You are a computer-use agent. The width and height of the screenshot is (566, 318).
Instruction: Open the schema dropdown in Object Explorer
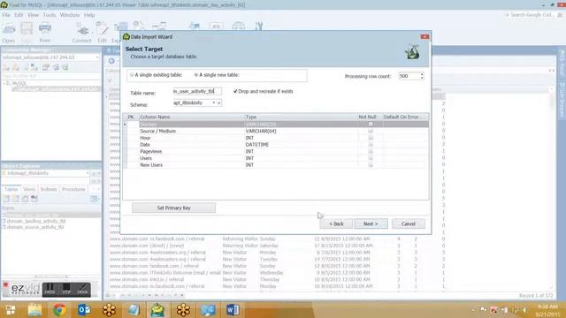click(x=87, y=173)
